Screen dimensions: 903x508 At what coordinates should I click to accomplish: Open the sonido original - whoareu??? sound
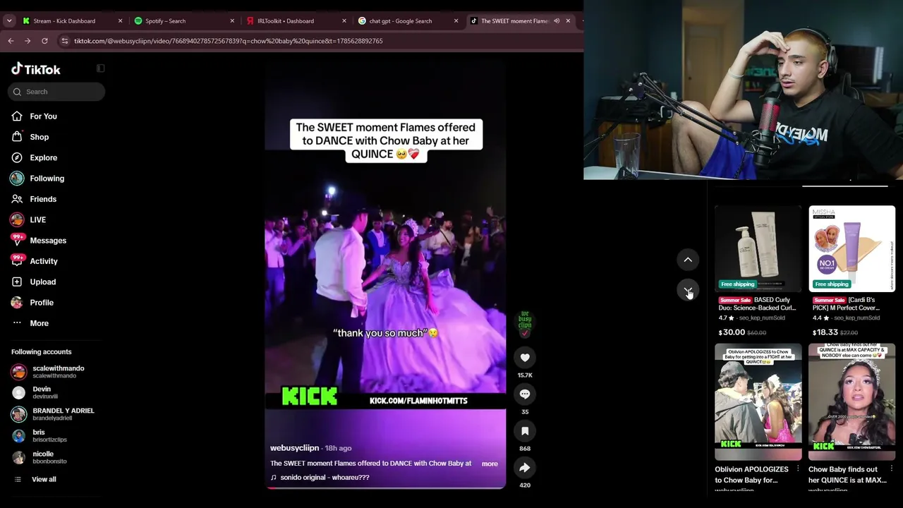pos(325,478)
